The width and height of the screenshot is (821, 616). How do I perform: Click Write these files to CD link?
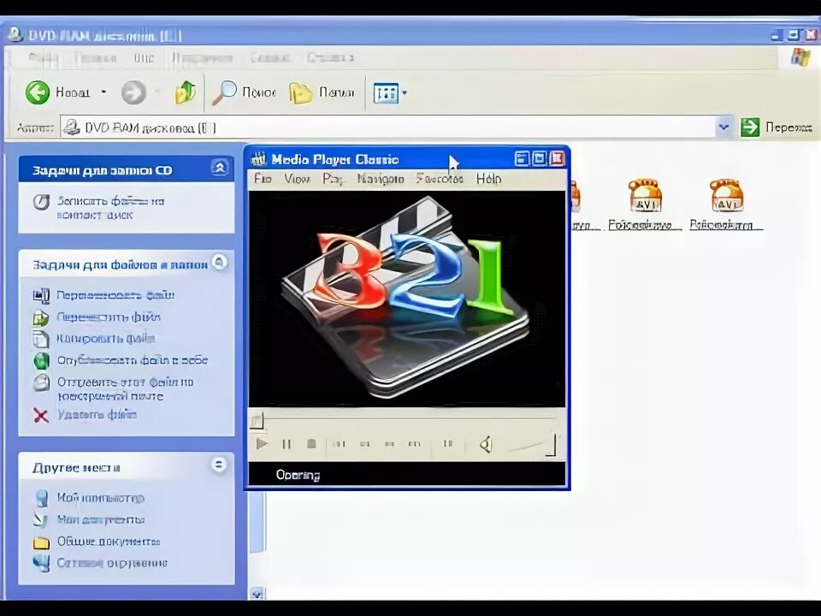[110, 208]
